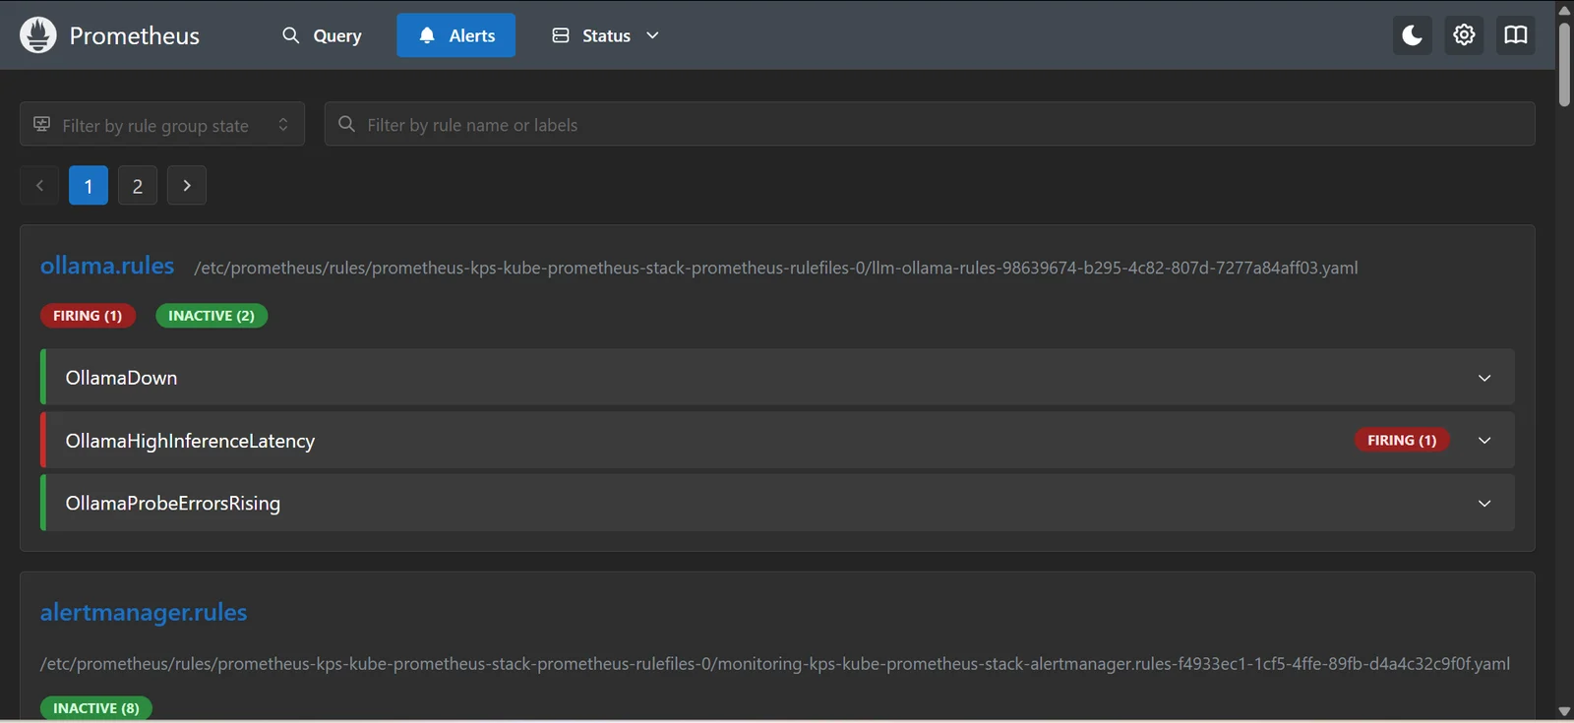Click the FIRING (1) badge under ollama.rules
The image size is (1574, 723).
(88, 316)
